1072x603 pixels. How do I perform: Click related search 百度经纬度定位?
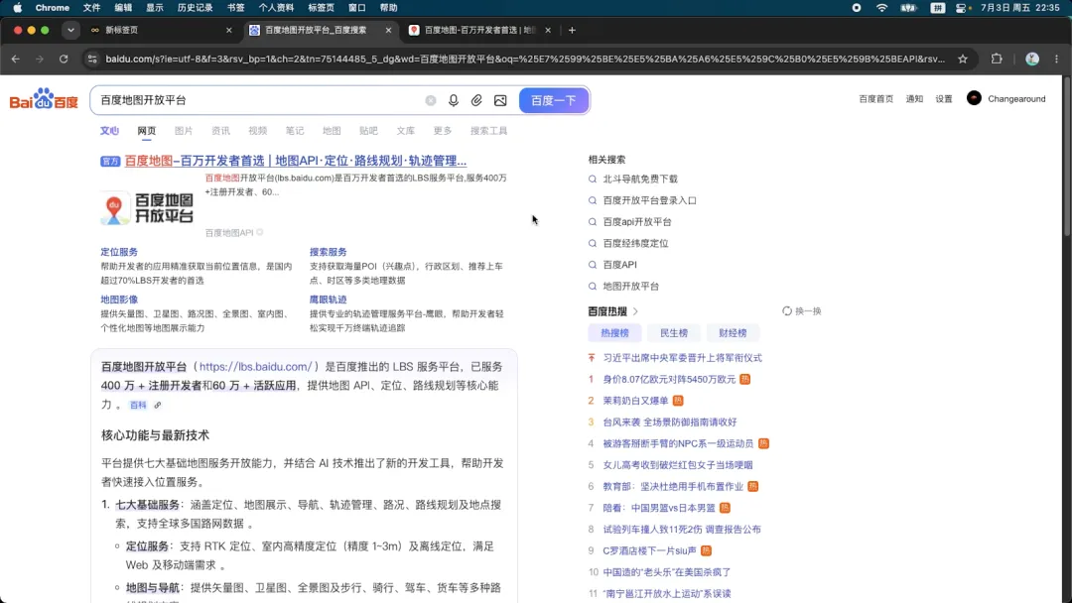[636, 243]
